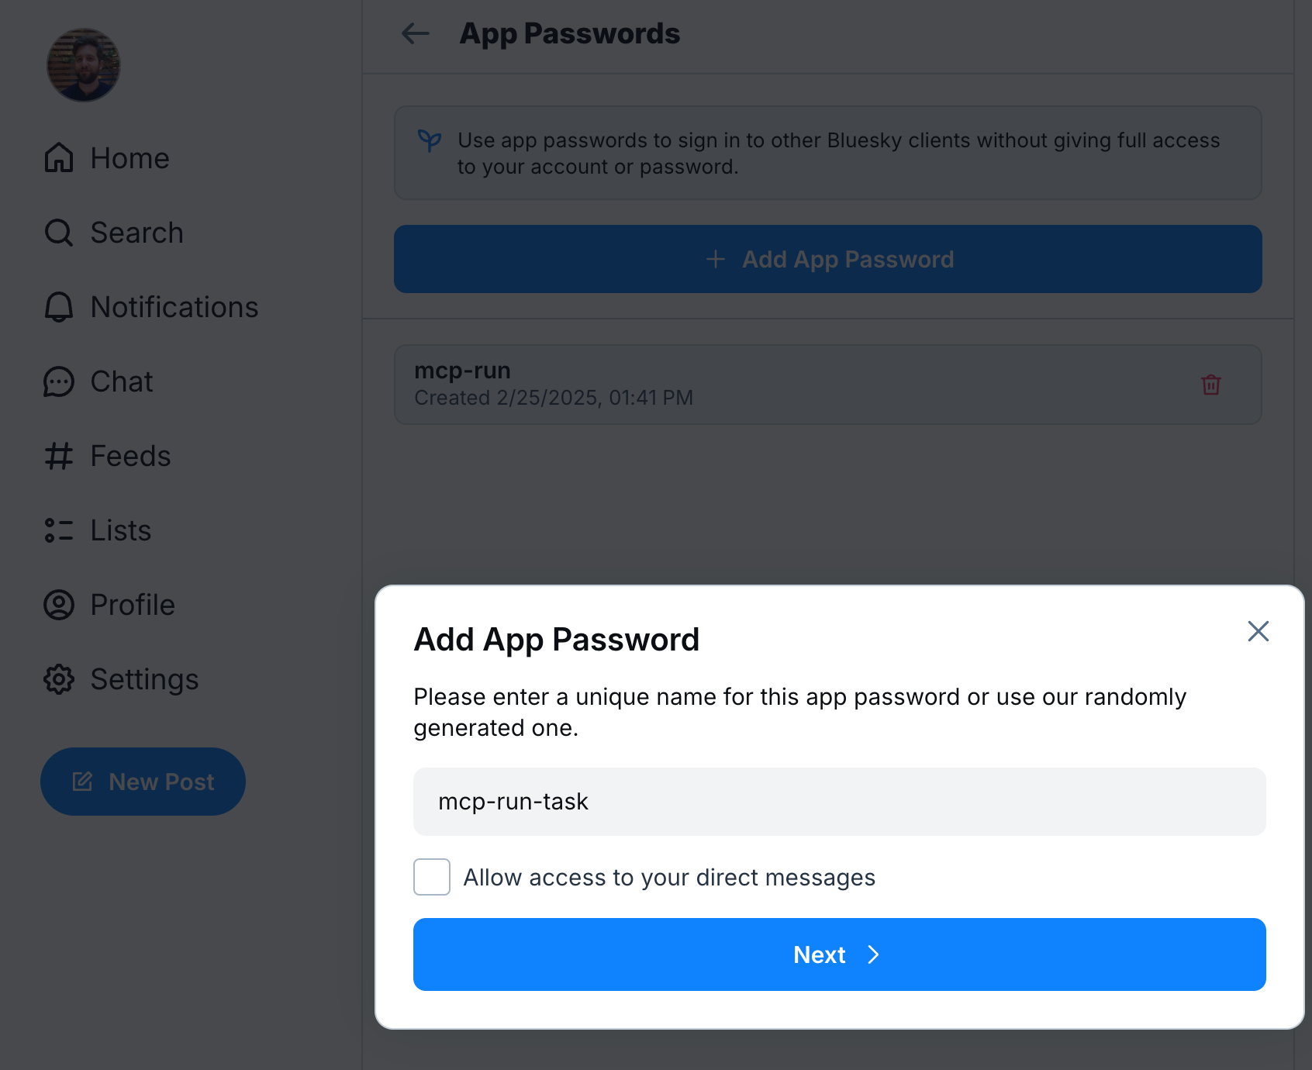Screen dimensions: 1312x1070
Task: Click the New Post button
Action: pos(143,782)
